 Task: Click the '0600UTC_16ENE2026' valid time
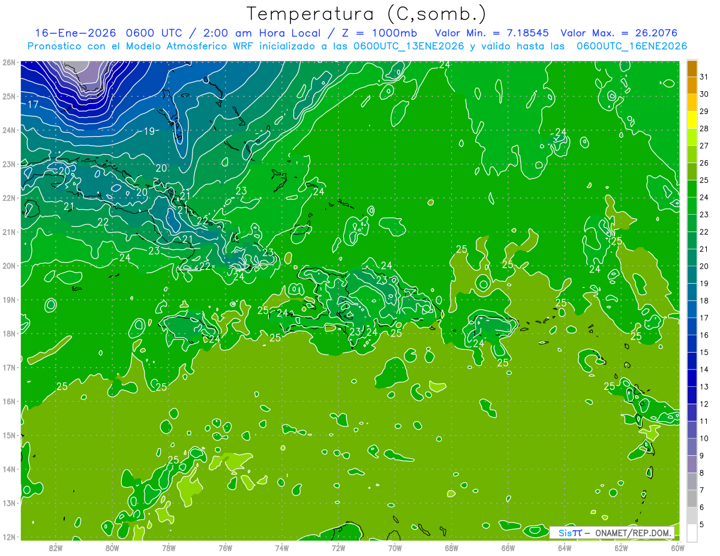[x=631, y=46]
